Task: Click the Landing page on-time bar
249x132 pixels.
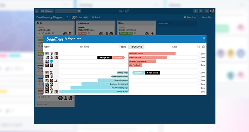Action: point(123,73)
